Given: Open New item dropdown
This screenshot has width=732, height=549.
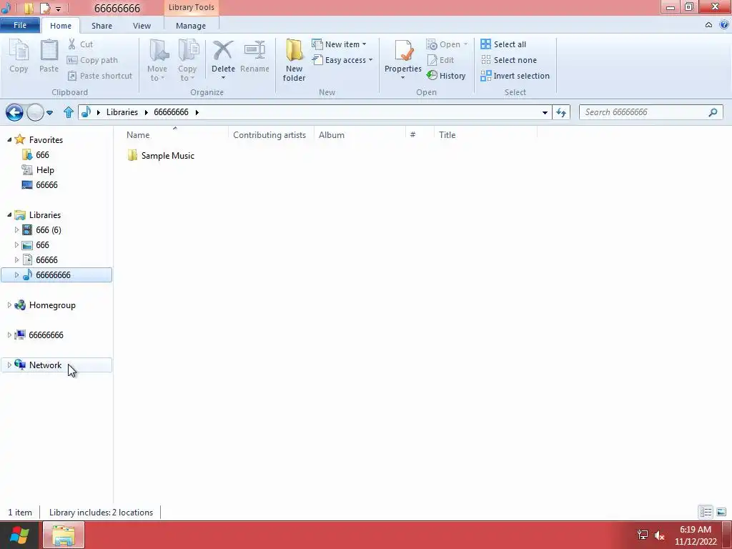Looking at the screenshot, I should click(339, 44).
